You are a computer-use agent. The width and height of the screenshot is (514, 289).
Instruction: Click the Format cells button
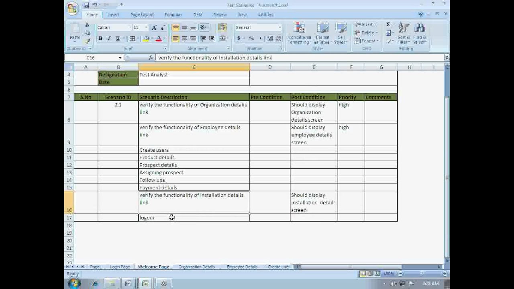[x=365, y=41]
